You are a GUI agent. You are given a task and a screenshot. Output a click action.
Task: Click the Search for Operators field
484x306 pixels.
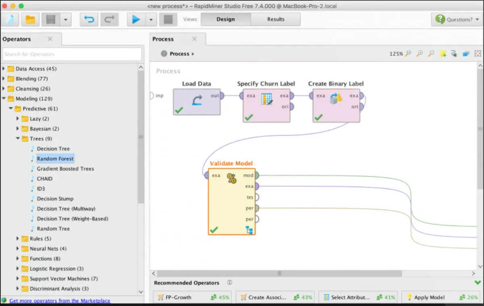point(72,54)
